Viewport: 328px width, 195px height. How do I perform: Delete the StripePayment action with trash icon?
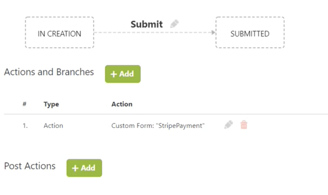pos(244,125)
